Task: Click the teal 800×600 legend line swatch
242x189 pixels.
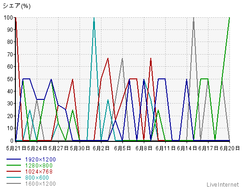Action: coord(13,177)
